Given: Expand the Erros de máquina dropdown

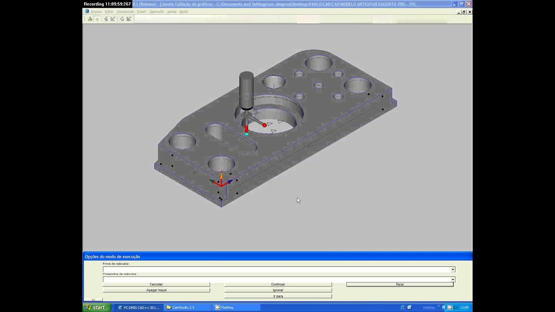Looking at the screenshot, I should coord(453,270).
